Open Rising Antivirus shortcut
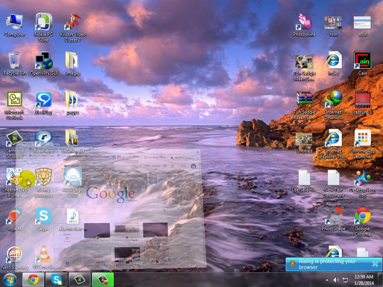This screenshot has height=287, width=383. [43, 183]
